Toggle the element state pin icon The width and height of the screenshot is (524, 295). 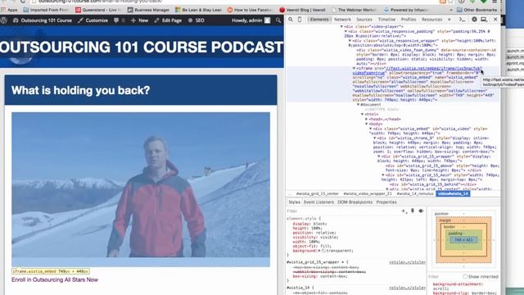click(x=413, y=211)
